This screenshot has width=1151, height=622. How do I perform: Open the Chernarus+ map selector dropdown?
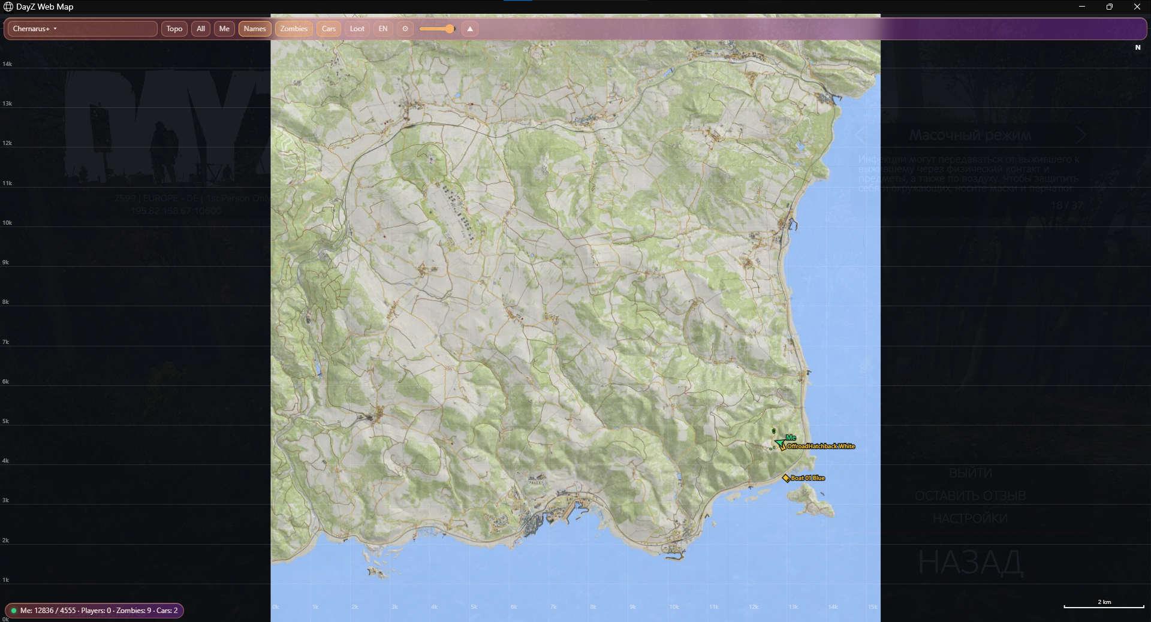tap(82, 29)
